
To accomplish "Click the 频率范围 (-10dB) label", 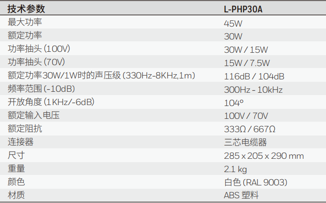I will tap(41, 89).
